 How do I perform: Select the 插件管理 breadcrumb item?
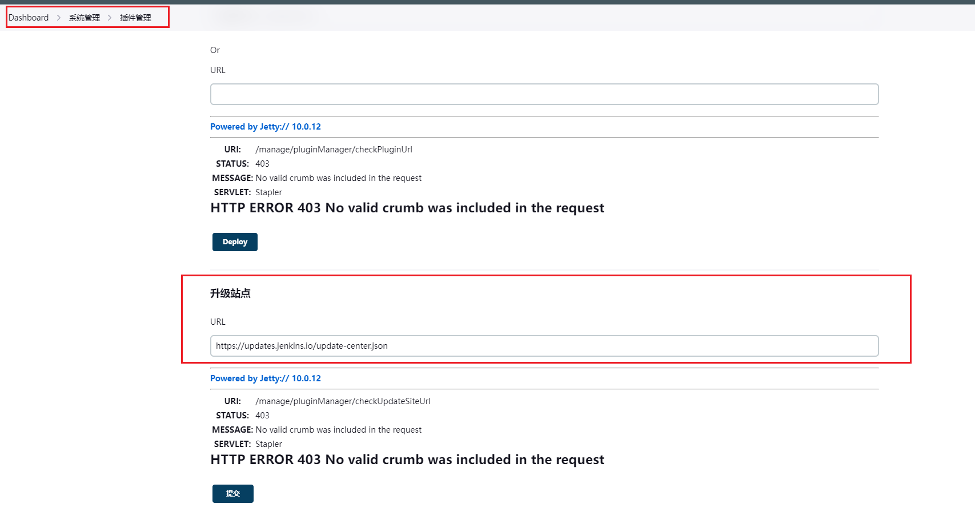(135, 18)
